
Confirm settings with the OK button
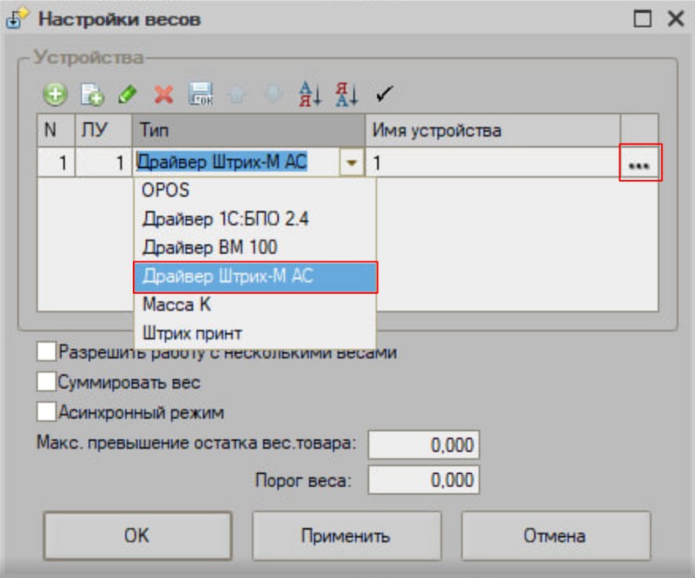pos(137,536)
